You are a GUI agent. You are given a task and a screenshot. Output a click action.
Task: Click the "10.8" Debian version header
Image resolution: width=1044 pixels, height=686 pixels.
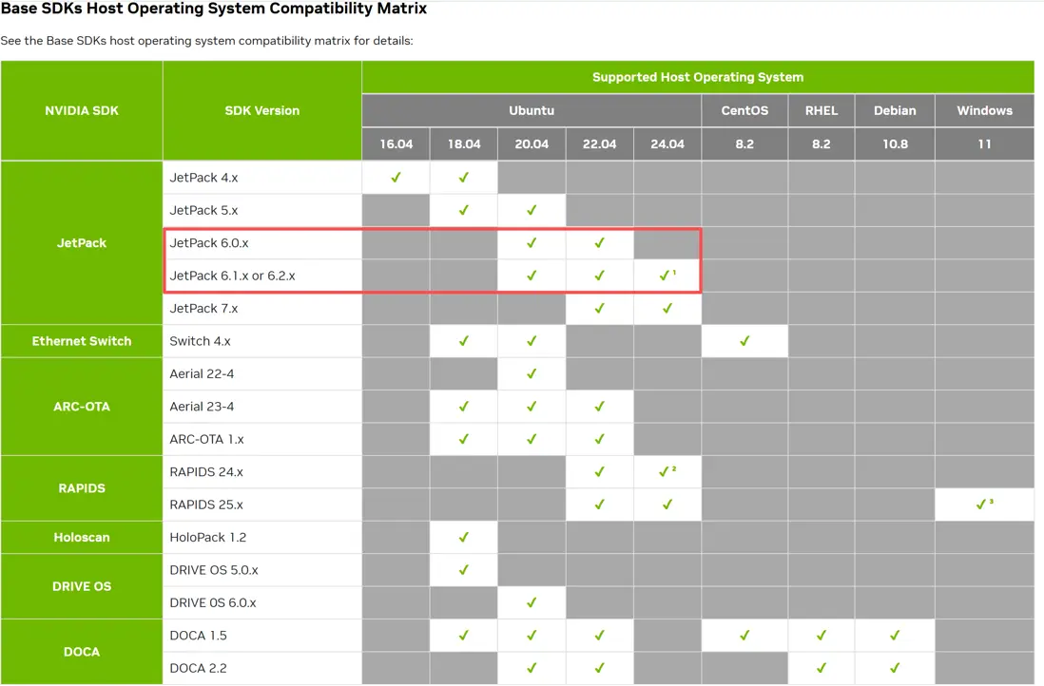[895, 143]
